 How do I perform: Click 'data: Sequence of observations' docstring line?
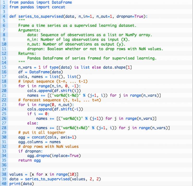[90, 35]
